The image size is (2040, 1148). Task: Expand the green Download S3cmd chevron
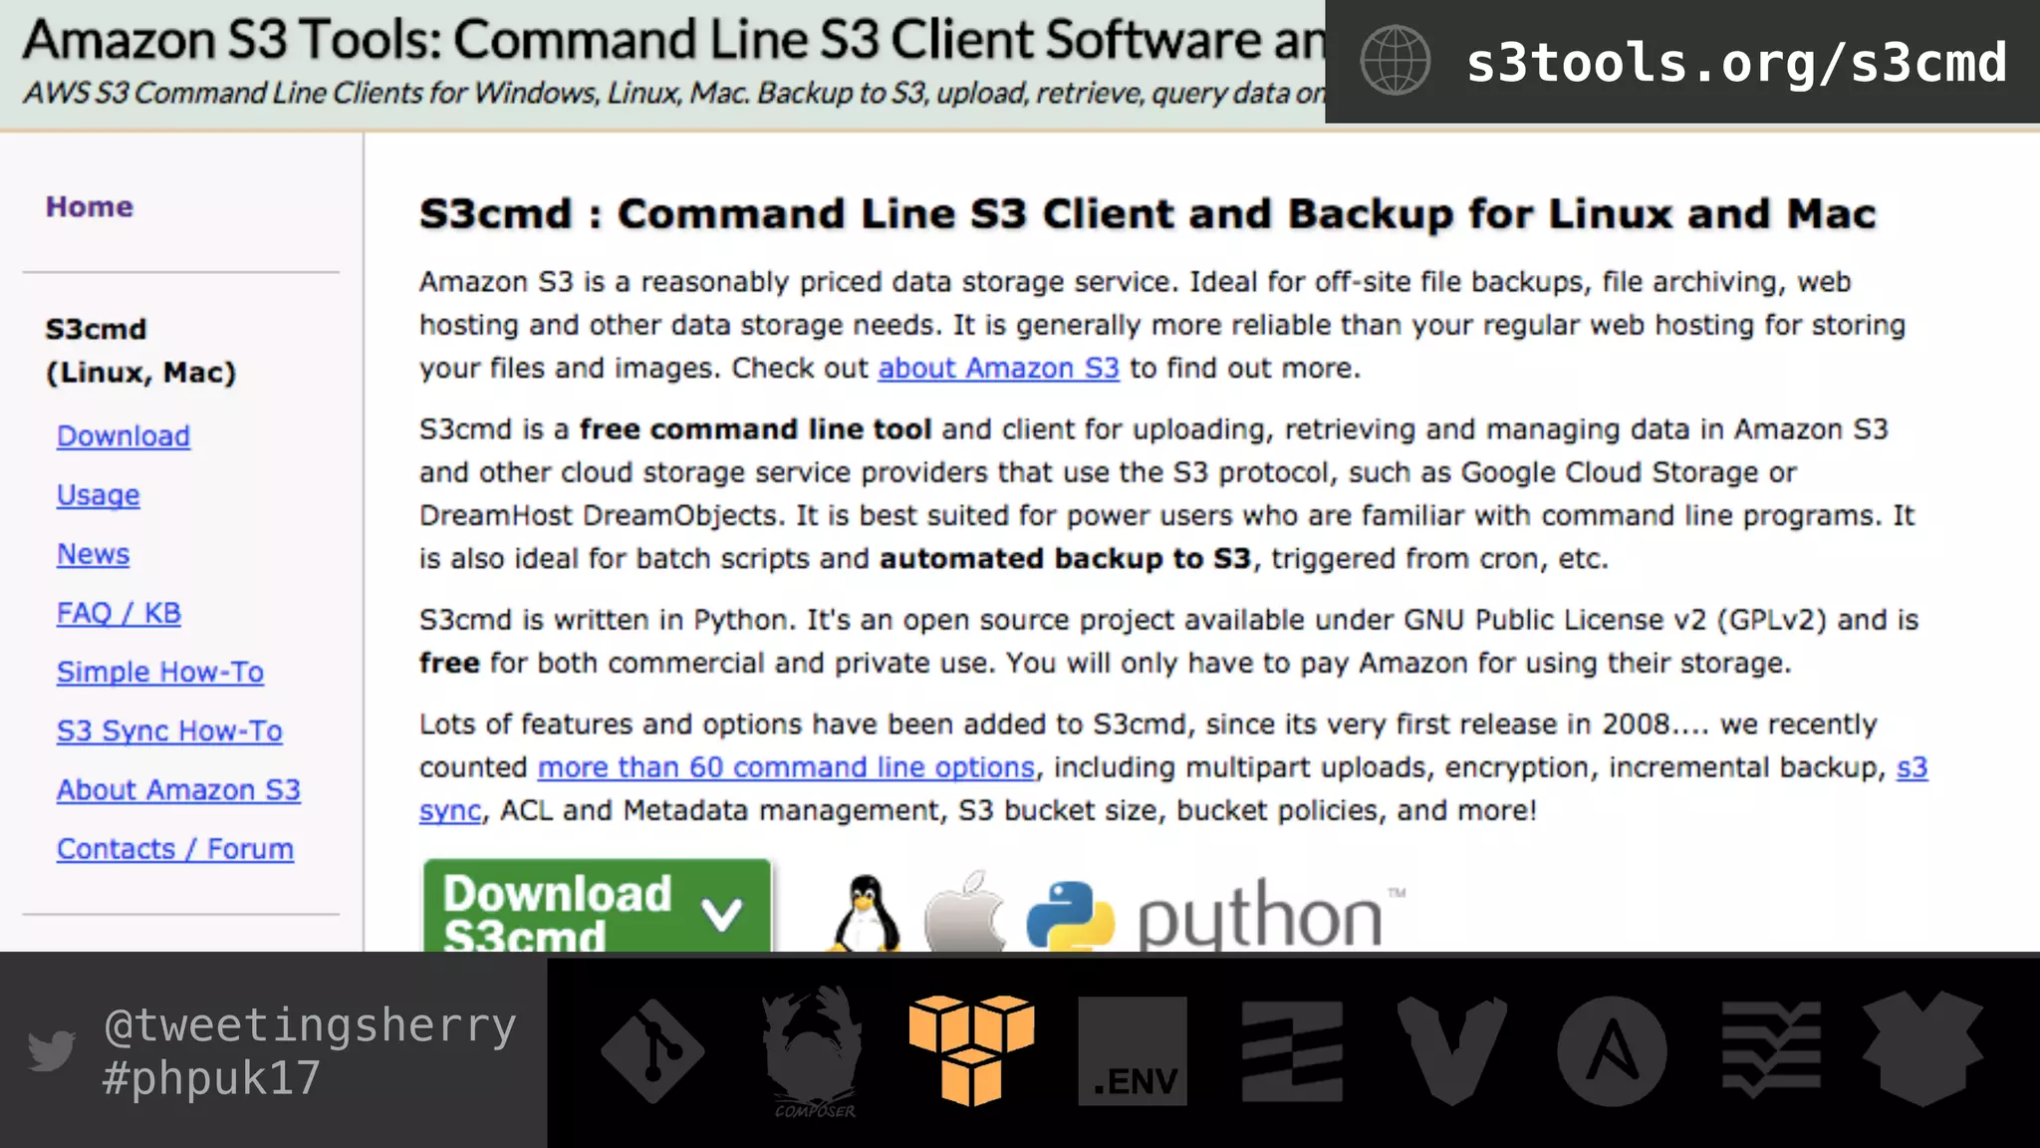[722, 913]
